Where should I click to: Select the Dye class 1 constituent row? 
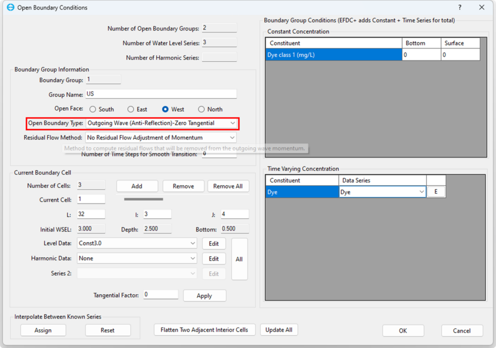click(x=333, y=55)
